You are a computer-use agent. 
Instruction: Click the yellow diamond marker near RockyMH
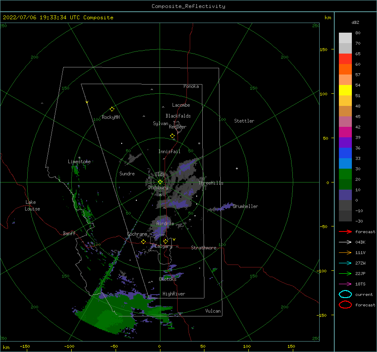(x=112, y=109)
